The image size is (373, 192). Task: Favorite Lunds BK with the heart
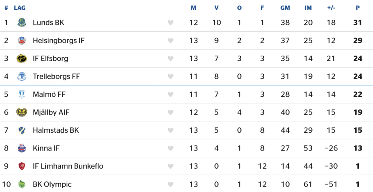170,23
